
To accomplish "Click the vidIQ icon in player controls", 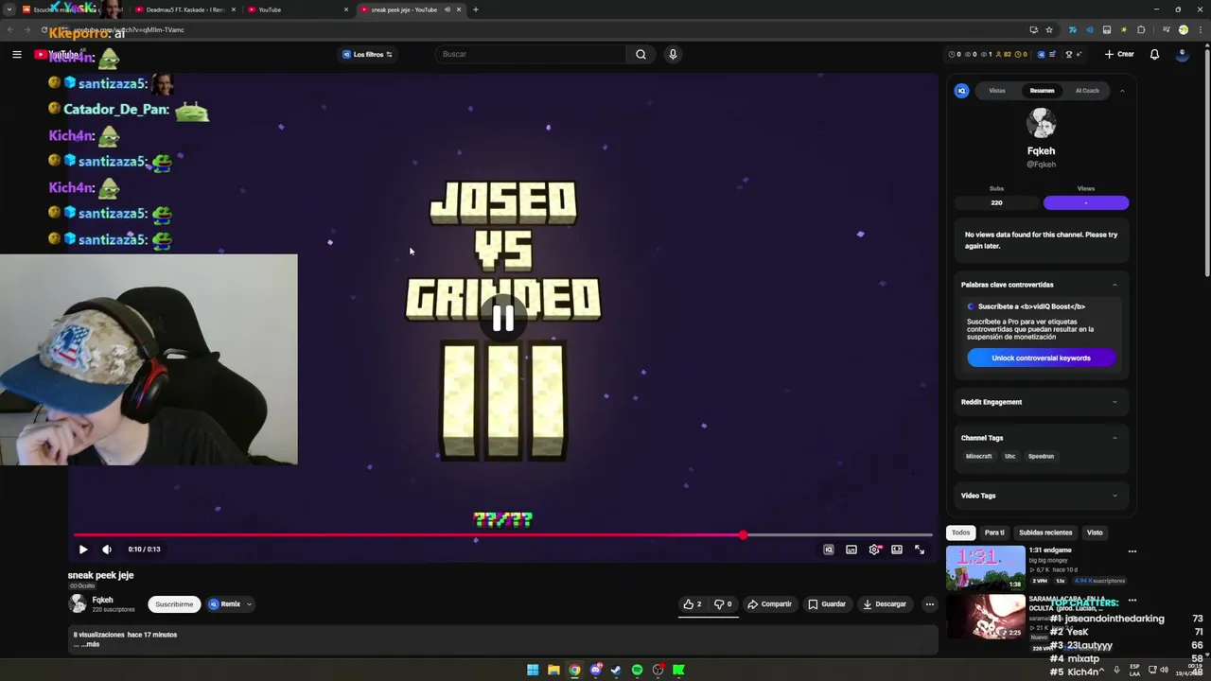I will coord(829,549).
